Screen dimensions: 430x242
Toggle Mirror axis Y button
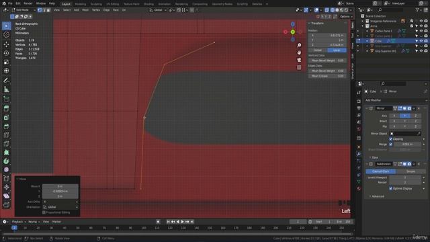(404, 116)
